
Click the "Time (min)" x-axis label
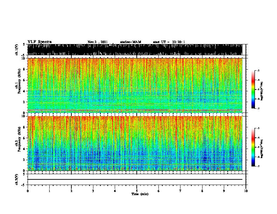coord(140,194)
